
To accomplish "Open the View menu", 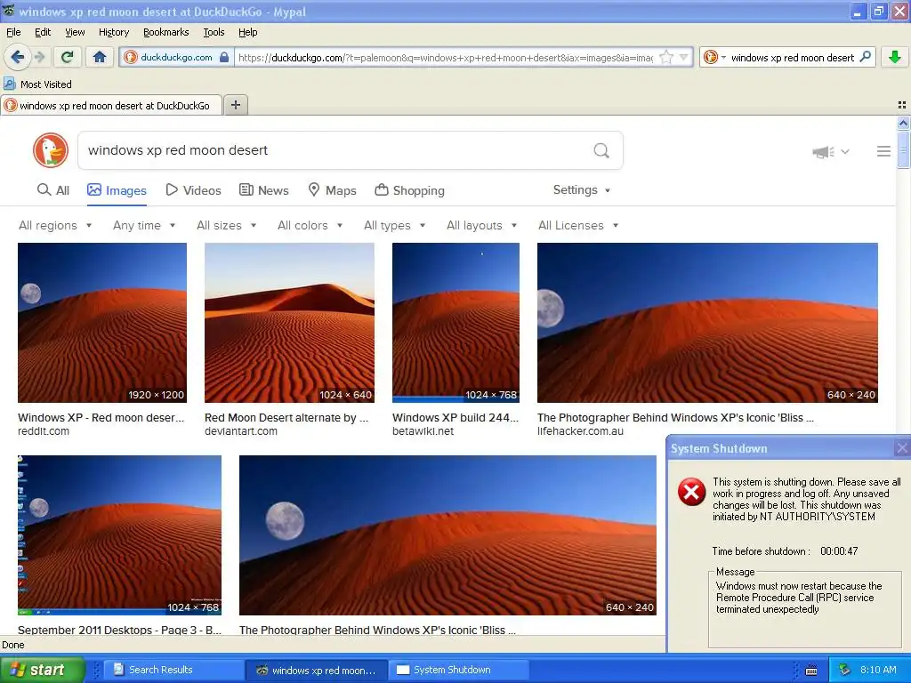I will pyautogui.click(x=75, y=32).
